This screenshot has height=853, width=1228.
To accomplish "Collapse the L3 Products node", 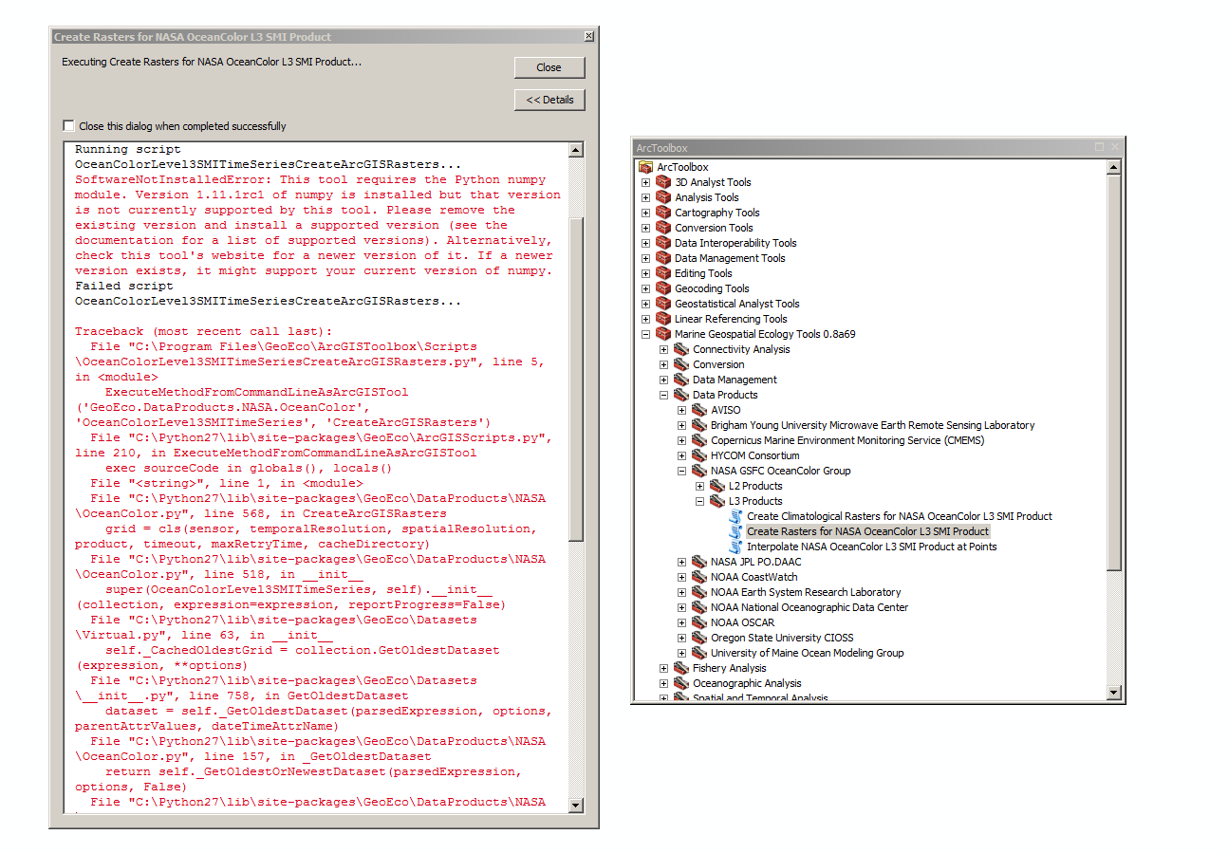I will pos(700,501).
